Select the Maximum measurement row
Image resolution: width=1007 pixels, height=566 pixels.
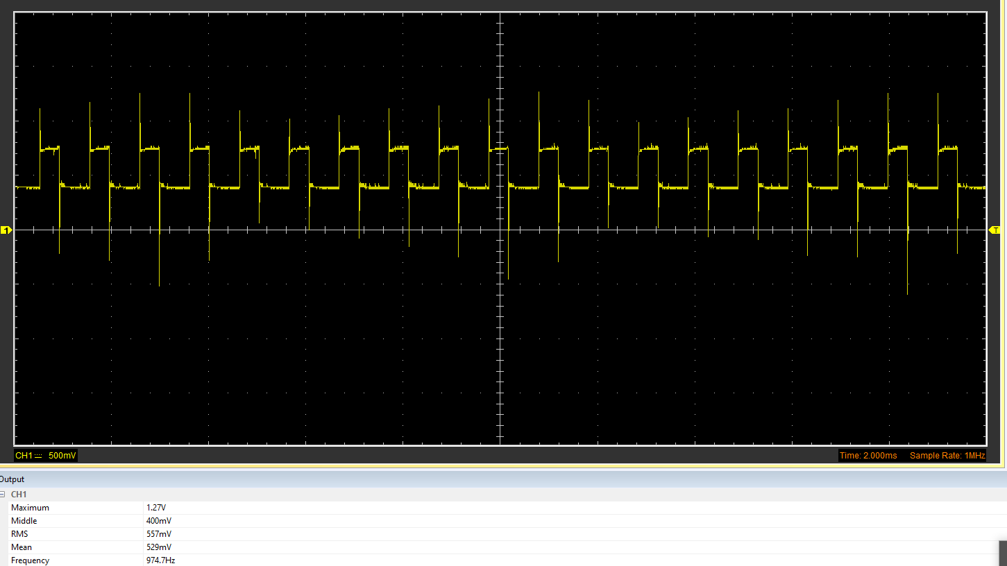pyautogui.click(x=30, y=508)
